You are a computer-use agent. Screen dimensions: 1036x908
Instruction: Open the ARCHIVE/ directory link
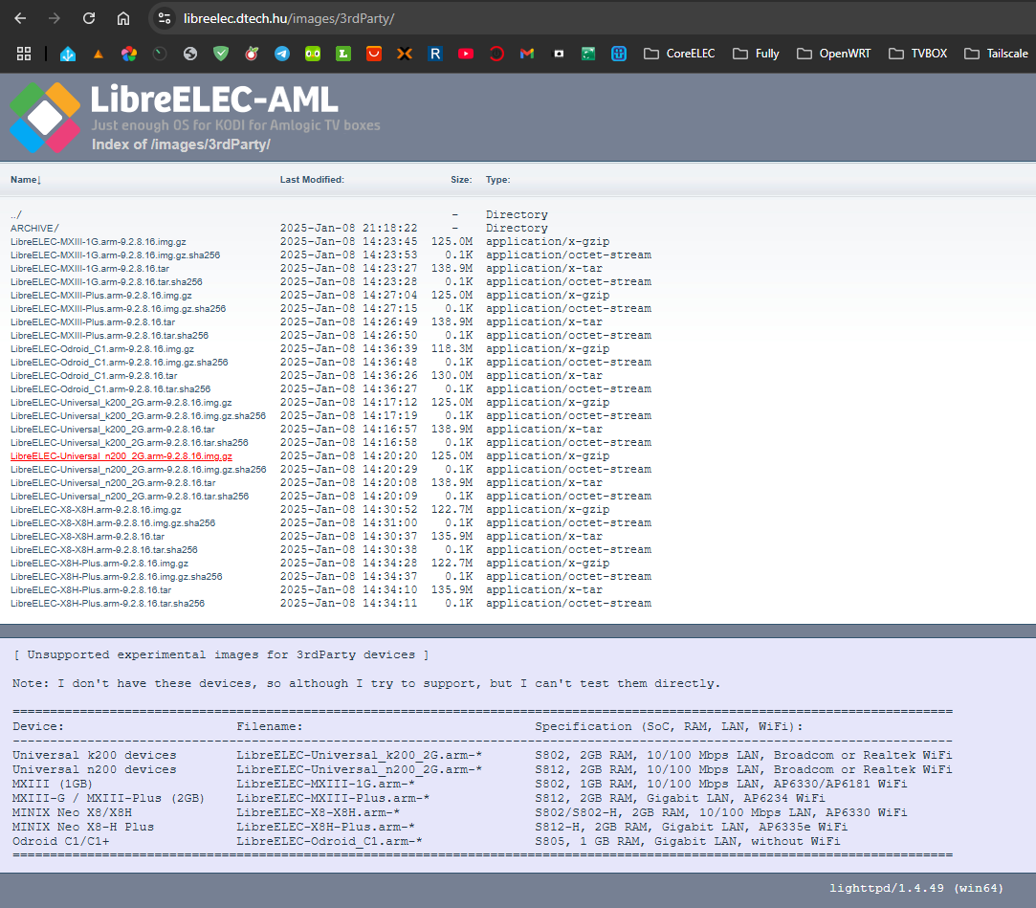[x=34, y=228]
